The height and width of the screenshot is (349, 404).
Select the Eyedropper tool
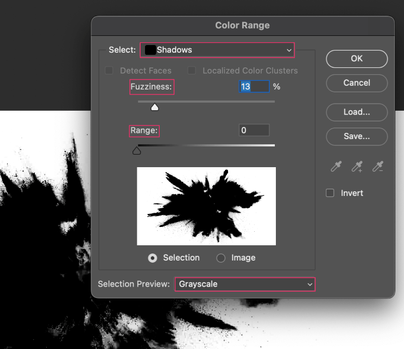tap(336, 166)
